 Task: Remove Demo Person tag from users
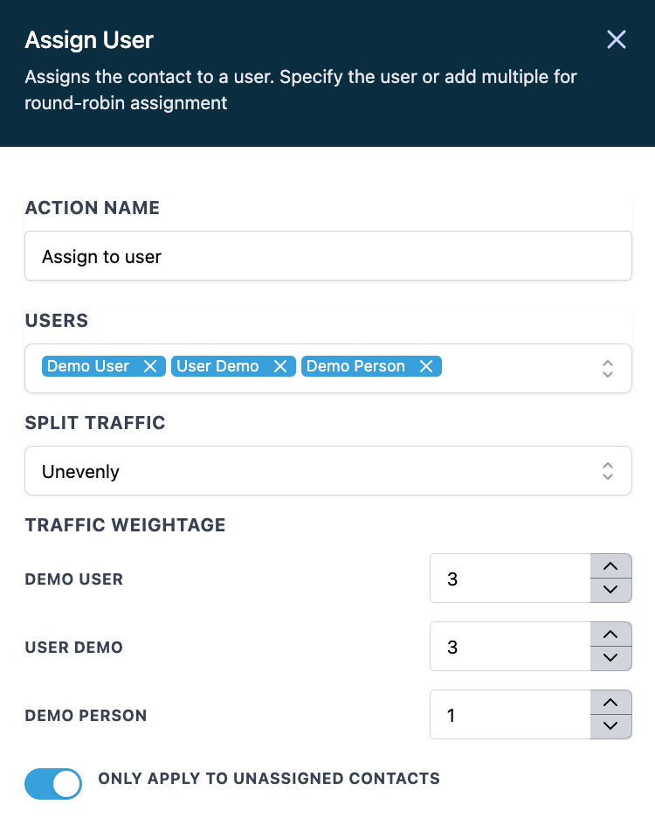tap(426, 366)
